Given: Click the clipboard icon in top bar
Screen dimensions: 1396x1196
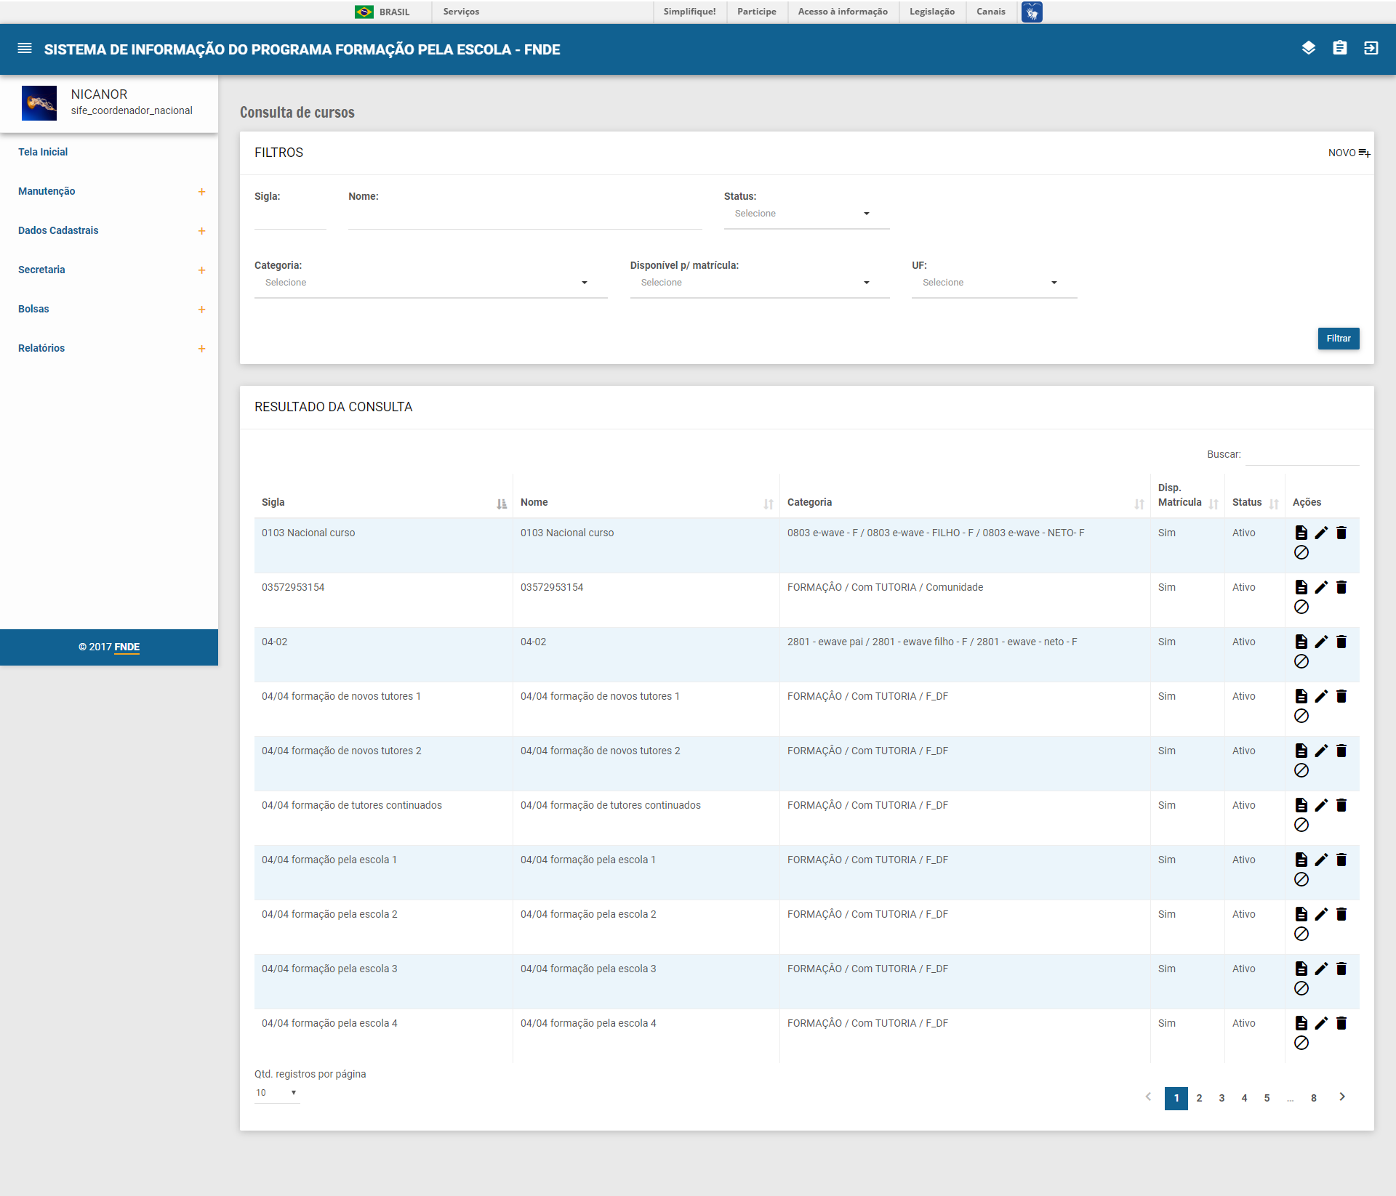Looking at the screenshot, I should click(1339, 49).
